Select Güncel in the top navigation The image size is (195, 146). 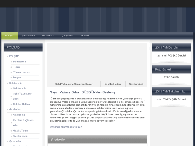[x=85, y=36]
